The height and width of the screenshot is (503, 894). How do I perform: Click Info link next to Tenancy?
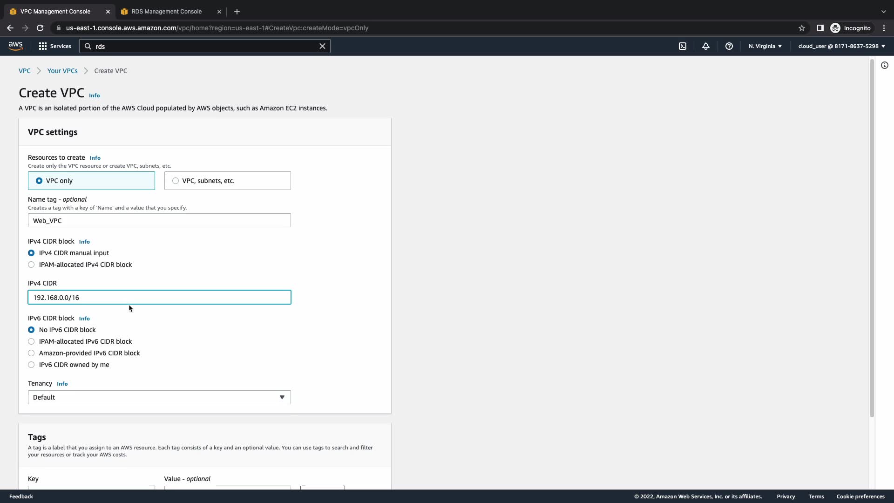pos(62,384)
